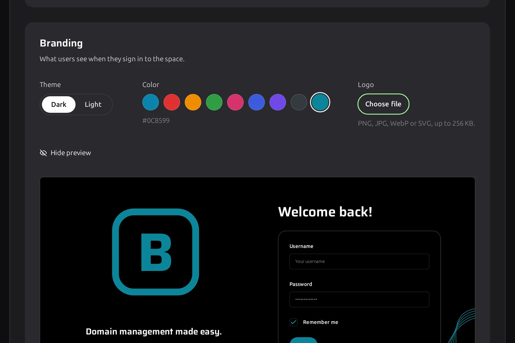The image size is (515, 343).
Task: Pick the royal blue color swatch
Action: coord(256,102)
